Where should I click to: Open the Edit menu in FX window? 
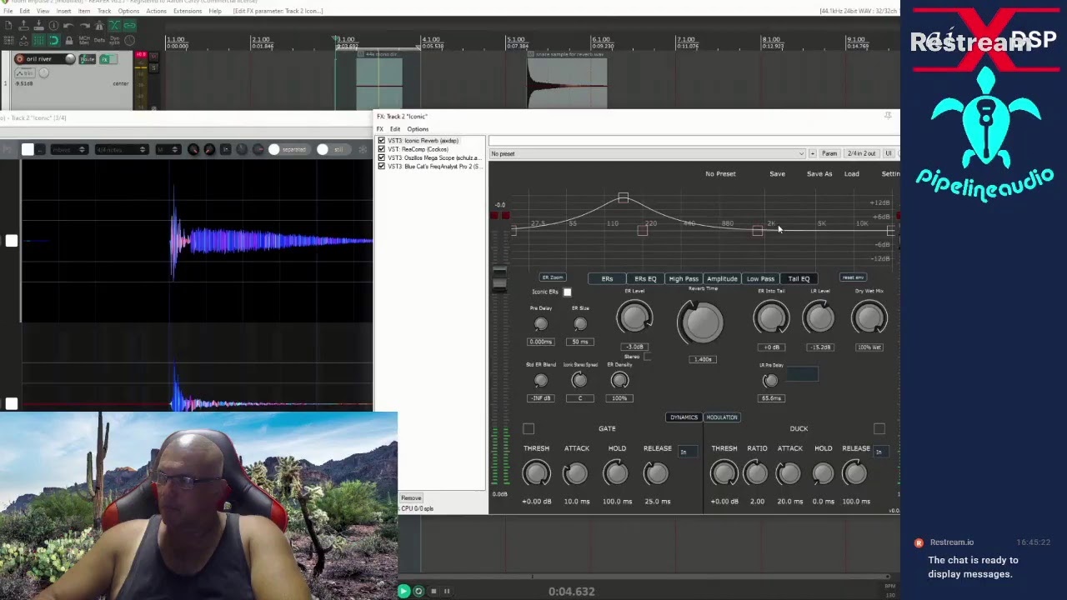(x=395, y=129)
